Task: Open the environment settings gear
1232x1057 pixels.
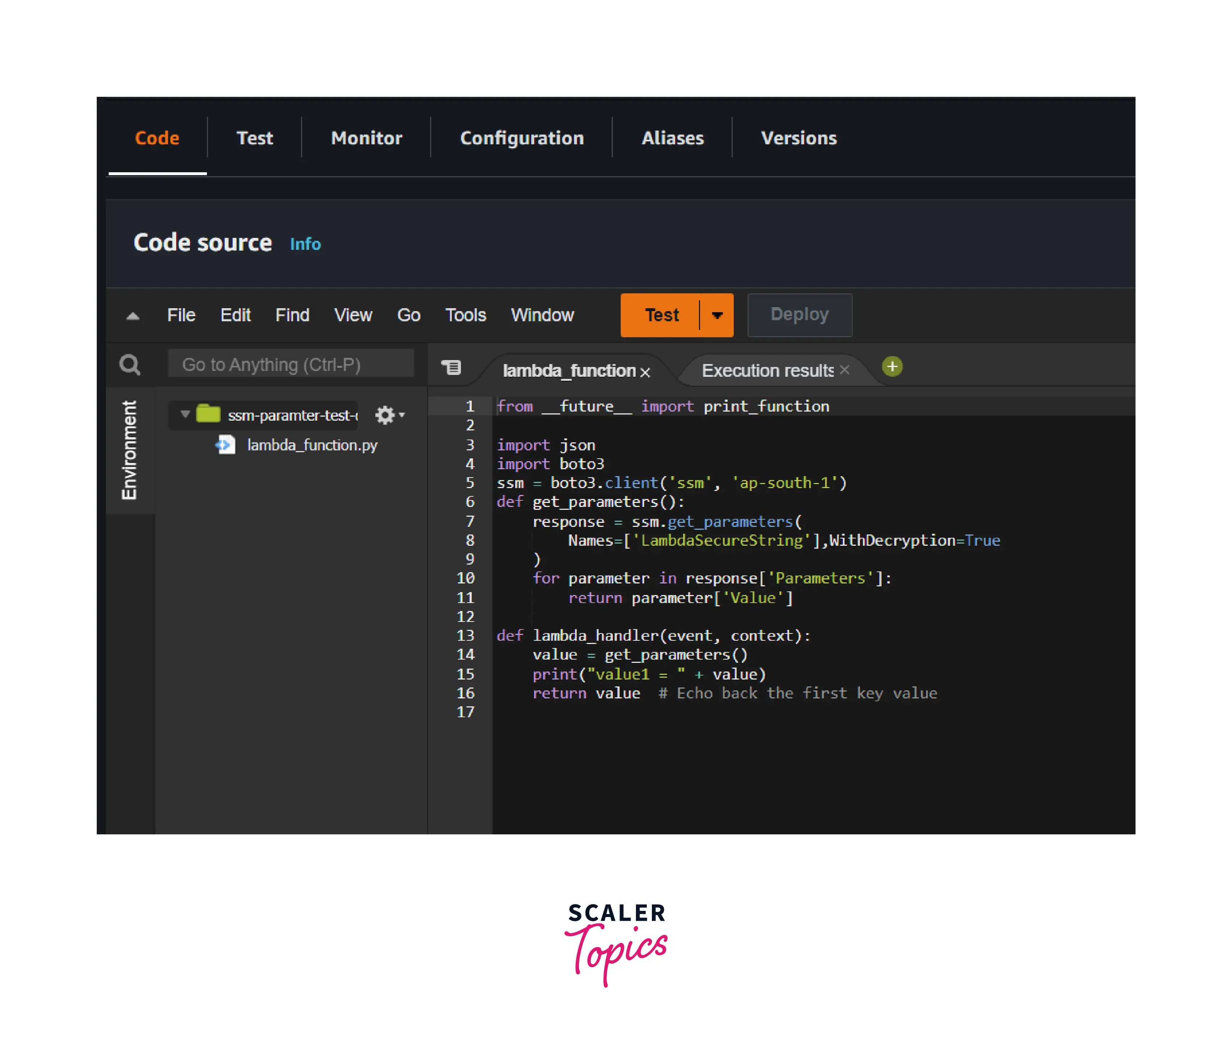Action: click(x=385, y=415)
